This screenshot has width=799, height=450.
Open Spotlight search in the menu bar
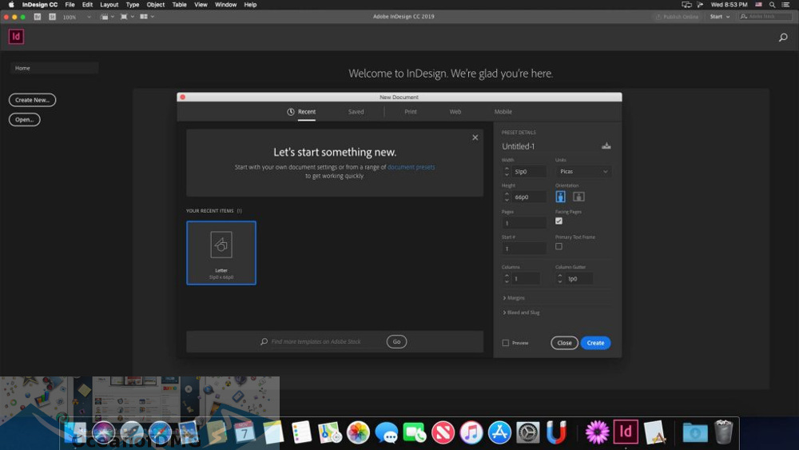pos(773,5)
